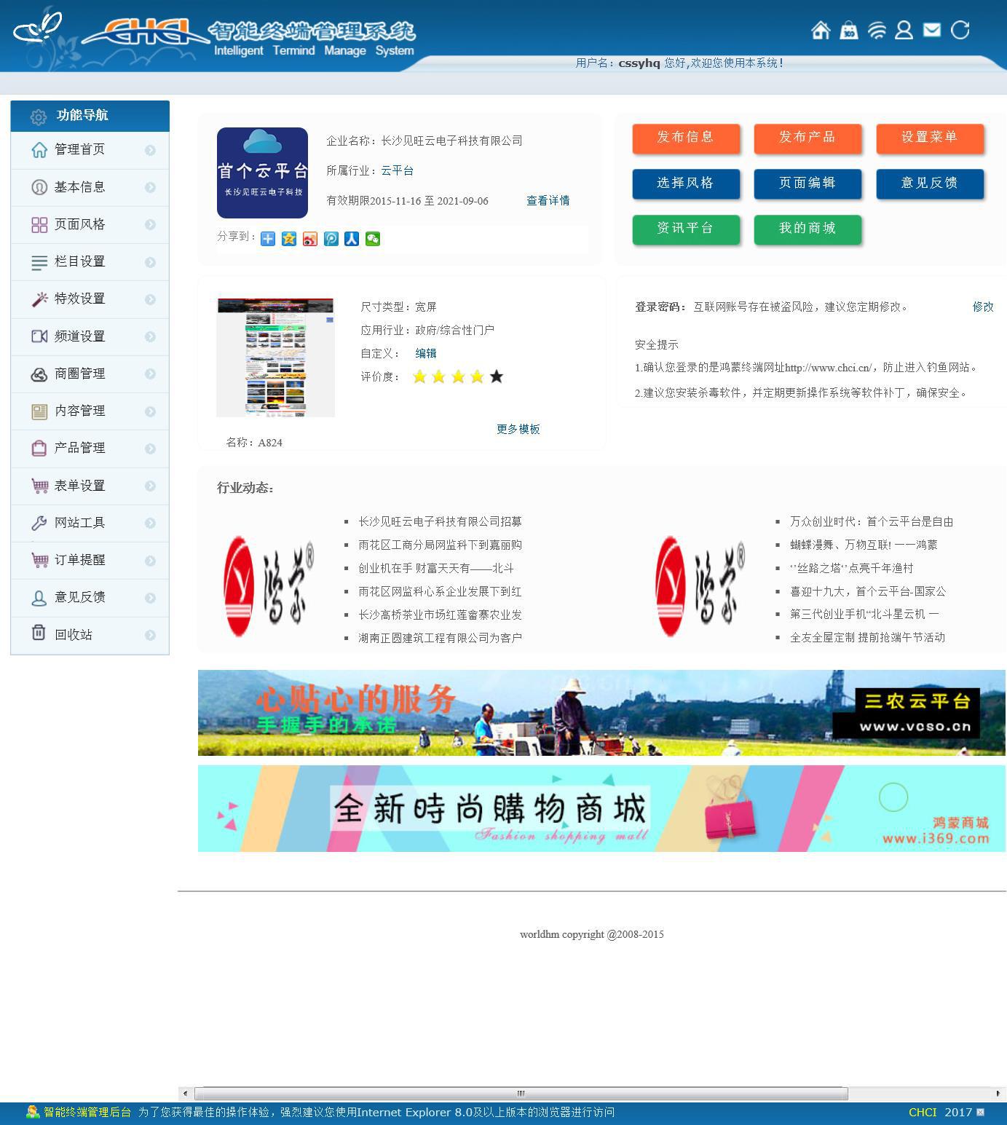Share to Sina Weibo icon
This screenshot has height=1125, width=1007.
[310, 239]
